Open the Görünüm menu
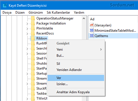This screenshot has height=101, width=138. click(36, 13)
